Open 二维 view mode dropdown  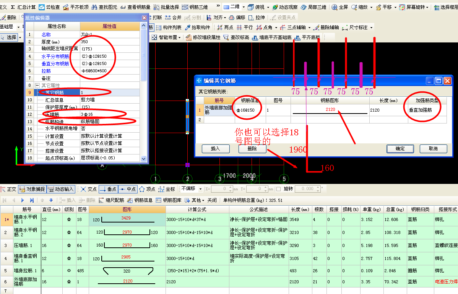[244, 7]
